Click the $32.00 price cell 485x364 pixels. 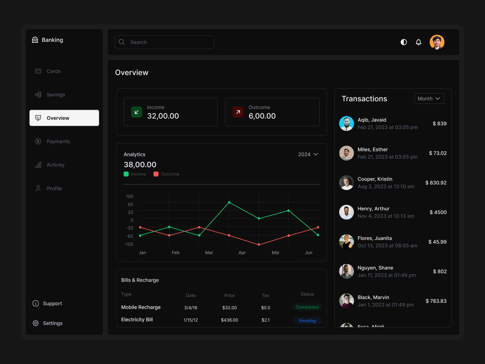(x=229, y=308)
